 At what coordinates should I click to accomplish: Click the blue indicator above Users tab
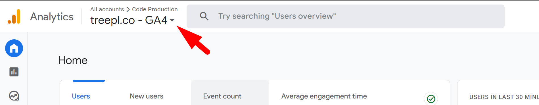pyautogui.click(x=89, y=81)
